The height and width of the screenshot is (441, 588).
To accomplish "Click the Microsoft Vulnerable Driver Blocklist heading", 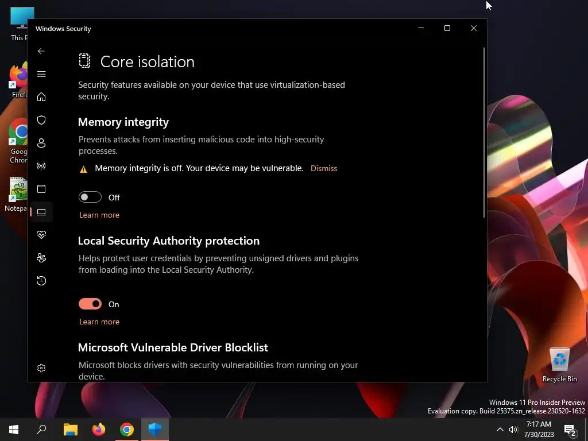I will coord(173,347).
